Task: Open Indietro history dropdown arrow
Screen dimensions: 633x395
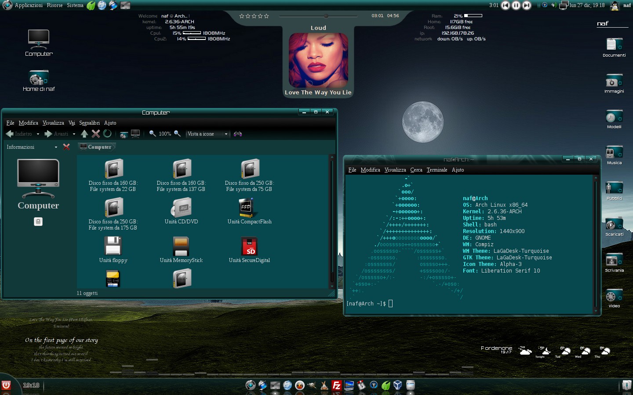Action: (38, 134)
